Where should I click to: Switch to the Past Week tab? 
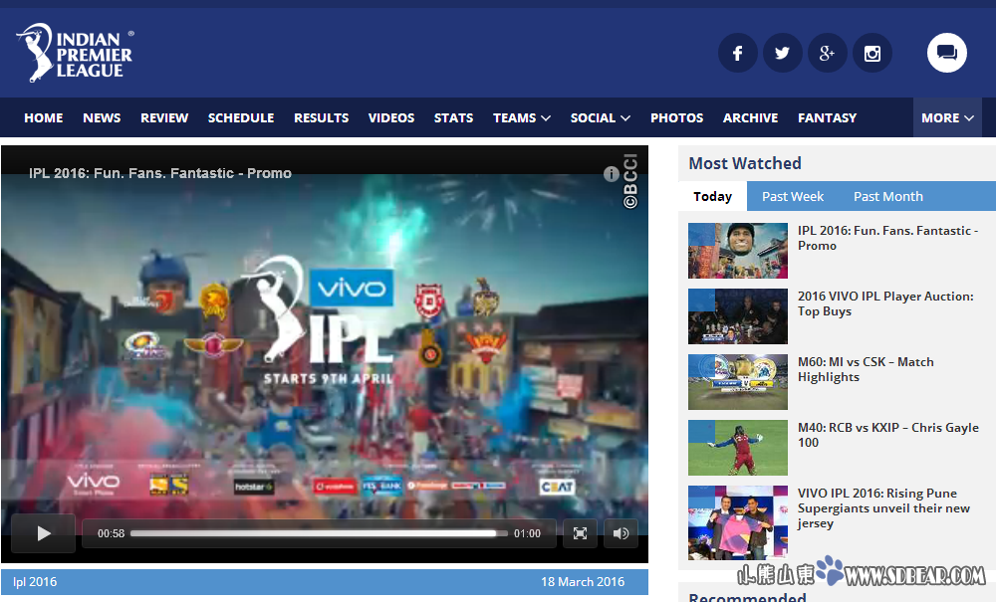coord(793,197)
